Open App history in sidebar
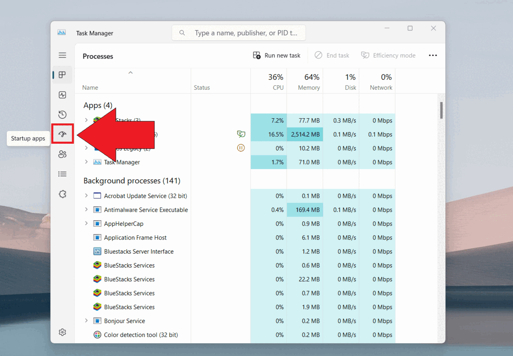Screen dimensions: 513x356 [x=62, y=114]
